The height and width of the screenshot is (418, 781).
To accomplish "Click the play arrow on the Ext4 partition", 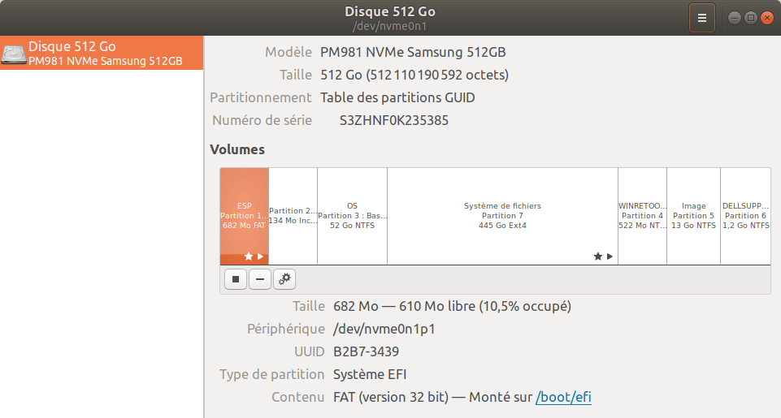I will [610, 256].
